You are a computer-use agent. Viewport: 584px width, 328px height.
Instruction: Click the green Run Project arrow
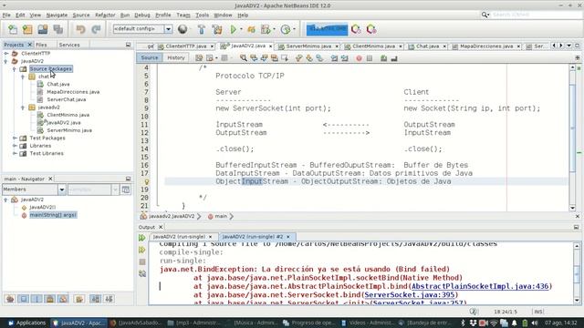234,29
